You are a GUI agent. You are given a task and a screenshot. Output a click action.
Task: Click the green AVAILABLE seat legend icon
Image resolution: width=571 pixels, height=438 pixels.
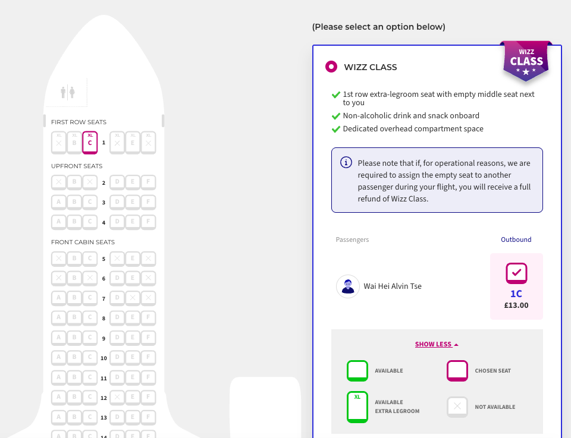[357, 370]
